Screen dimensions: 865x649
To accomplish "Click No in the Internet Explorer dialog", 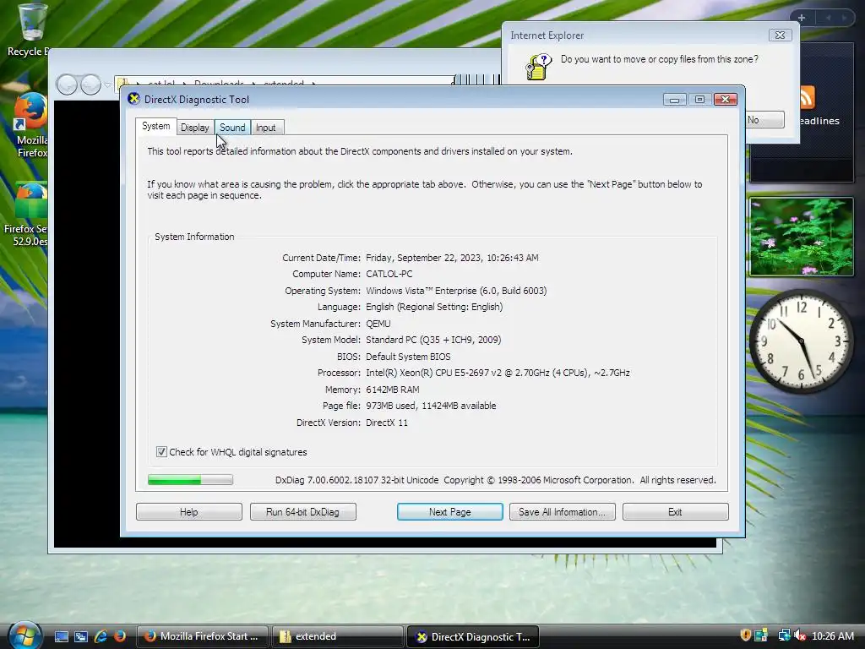I will coord(764,120).
